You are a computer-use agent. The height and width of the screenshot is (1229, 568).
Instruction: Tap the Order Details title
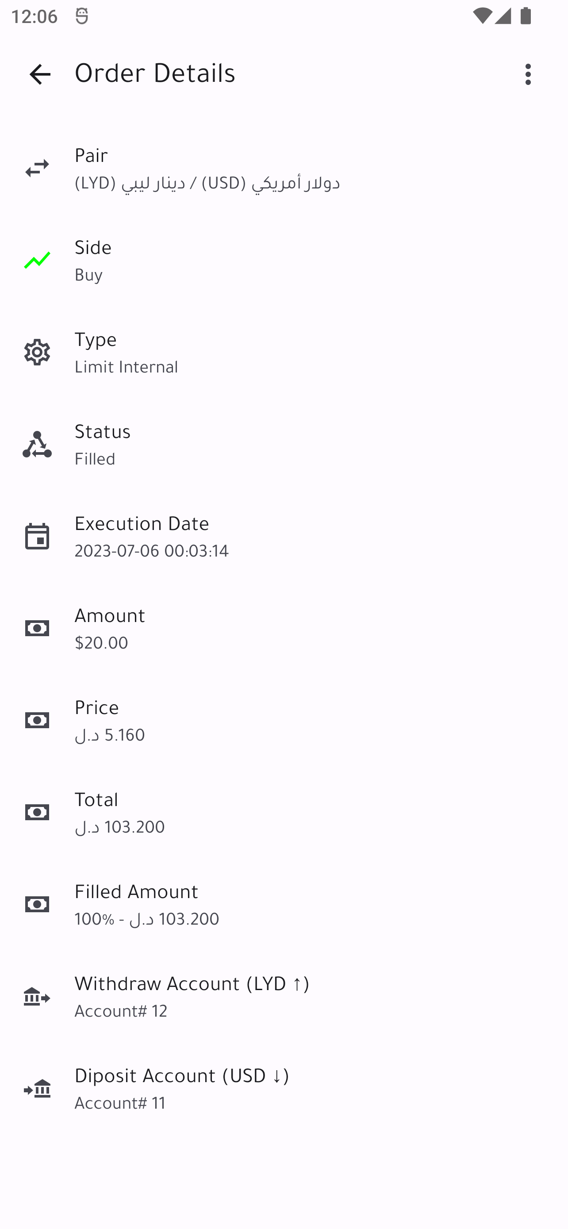[155, 73]
